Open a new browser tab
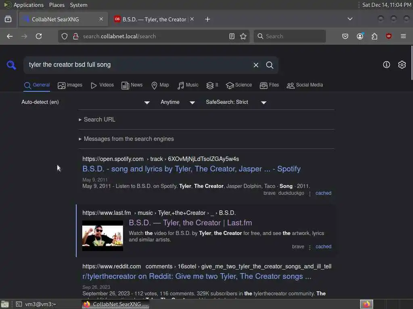The image size is (413, 309). pyautogui.click(x=208, y=19)
